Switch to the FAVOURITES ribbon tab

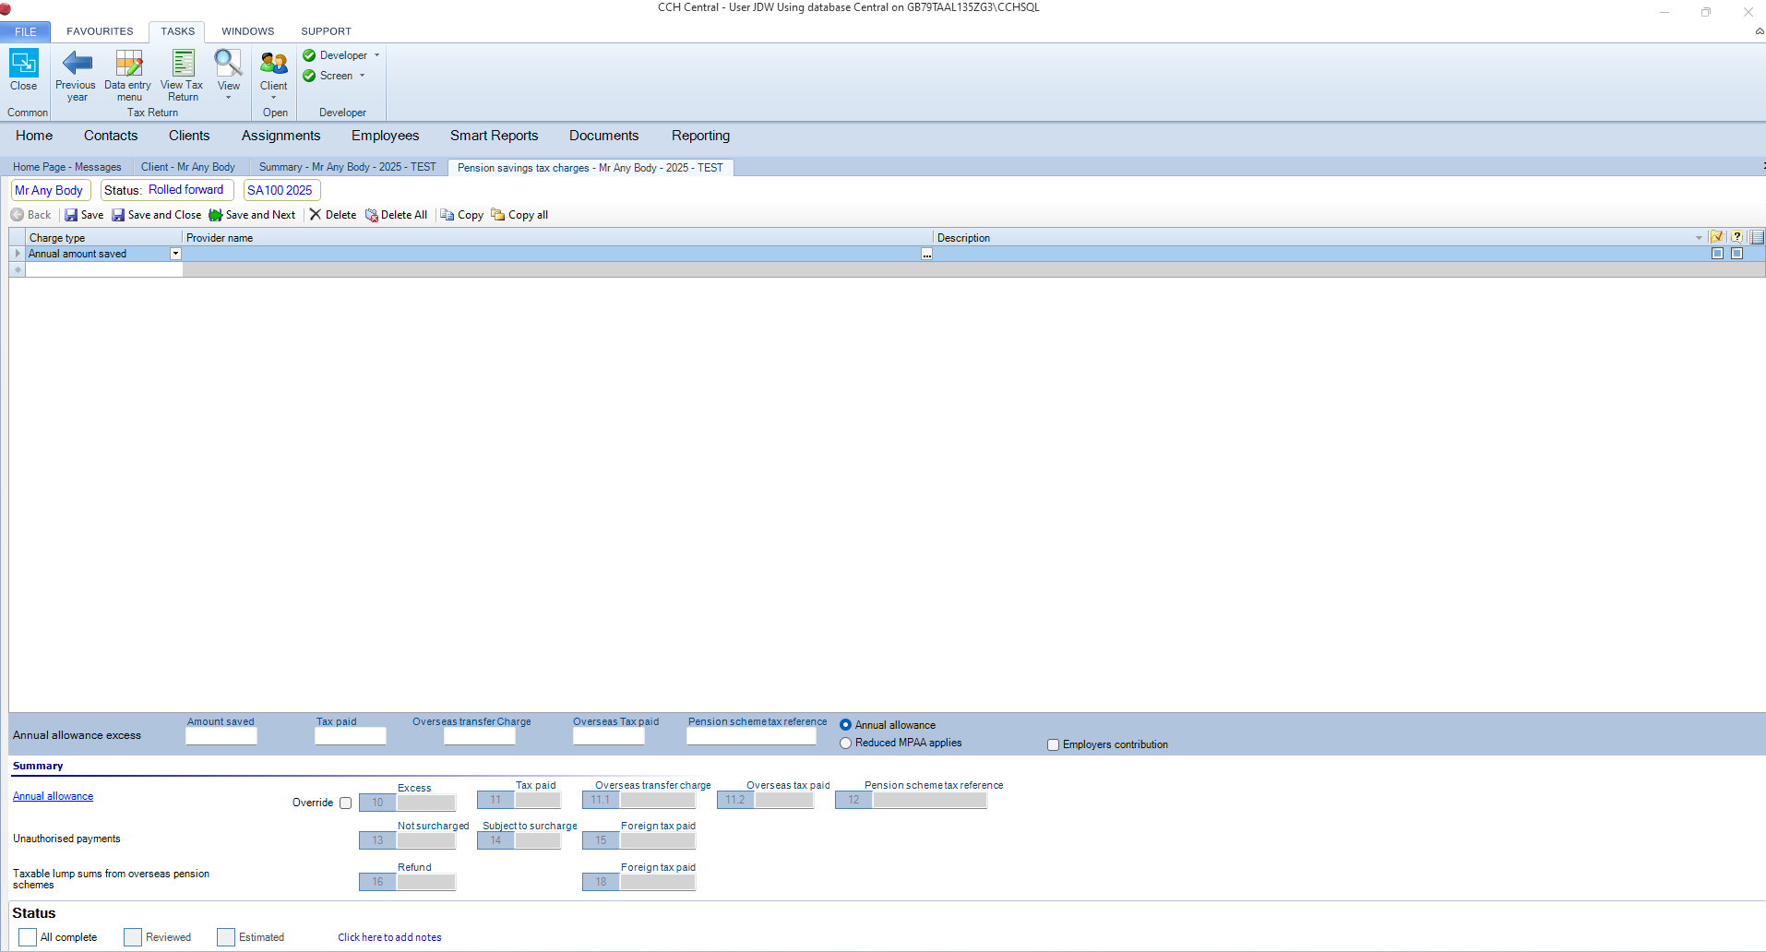point(100,31)
